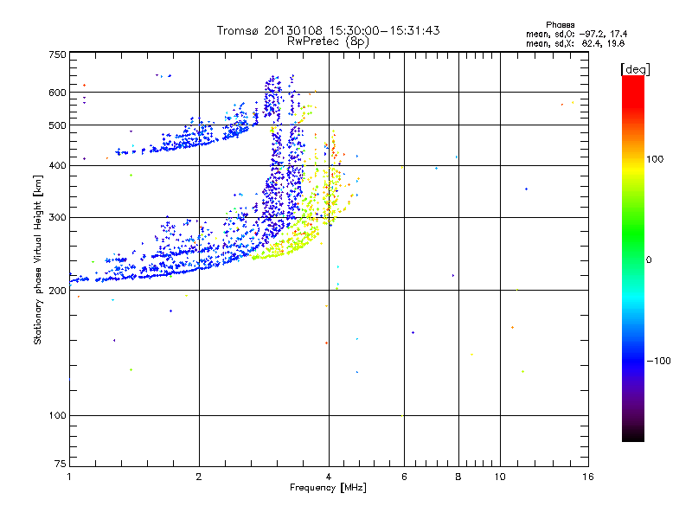Click the y-axis '100' tick label
This screenshot has width=692, height=519.
(57, 415)
